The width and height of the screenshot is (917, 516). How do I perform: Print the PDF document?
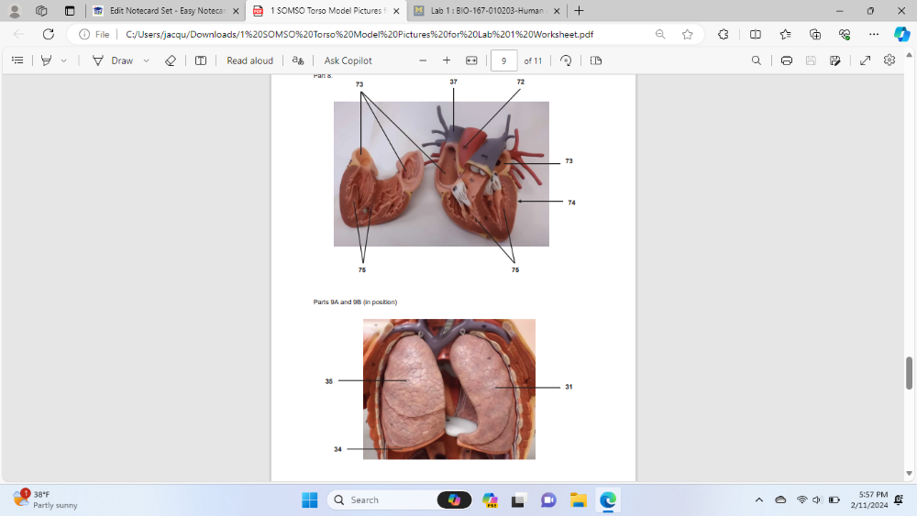786,60
